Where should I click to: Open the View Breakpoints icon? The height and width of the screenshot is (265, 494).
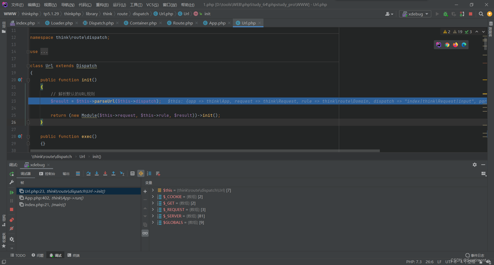click(12, 220)
